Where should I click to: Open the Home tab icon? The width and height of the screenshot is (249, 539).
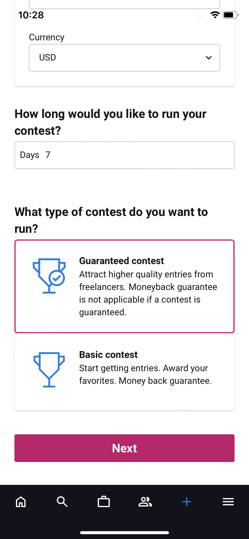(x=21, y=502)
